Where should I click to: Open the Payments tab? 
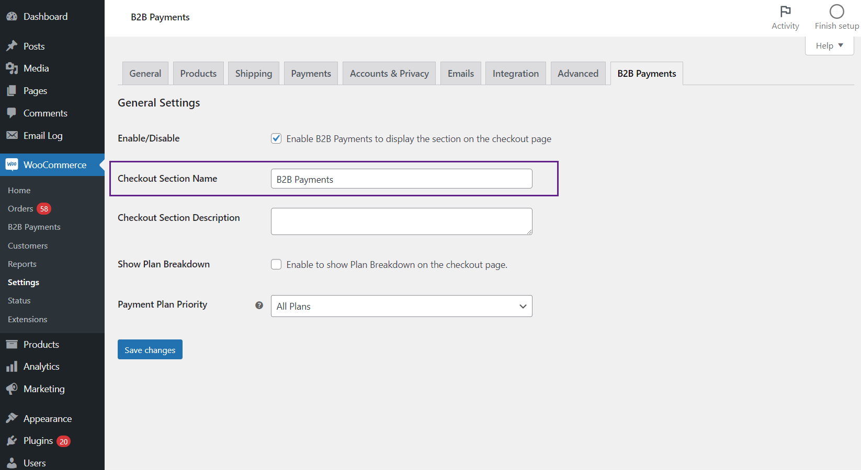pyautogui.click(x=311, y=74)
